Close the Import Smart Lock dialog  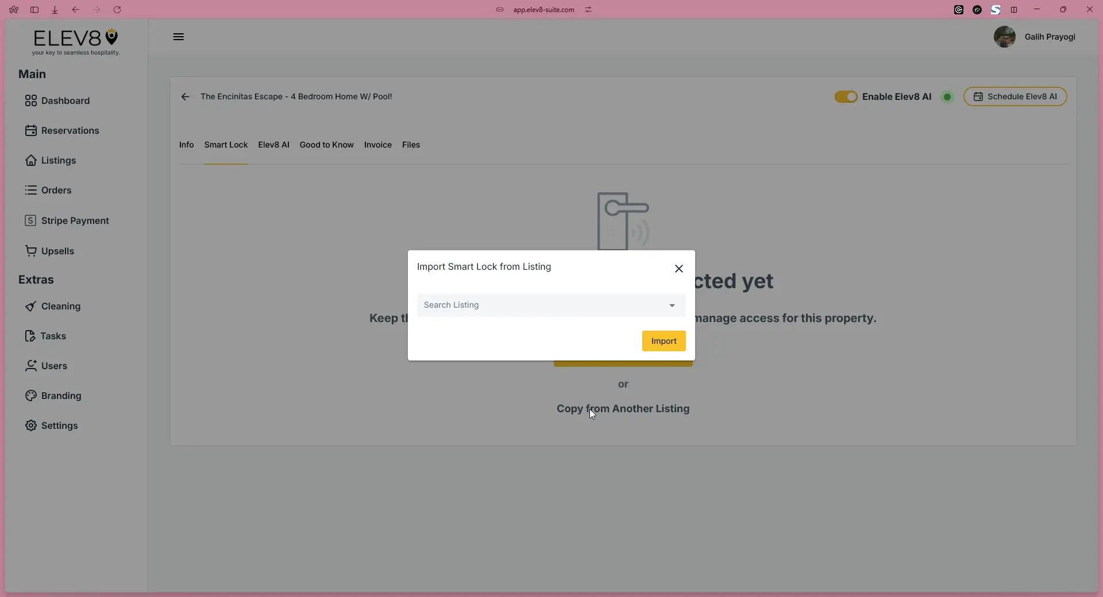coord(678,269)
